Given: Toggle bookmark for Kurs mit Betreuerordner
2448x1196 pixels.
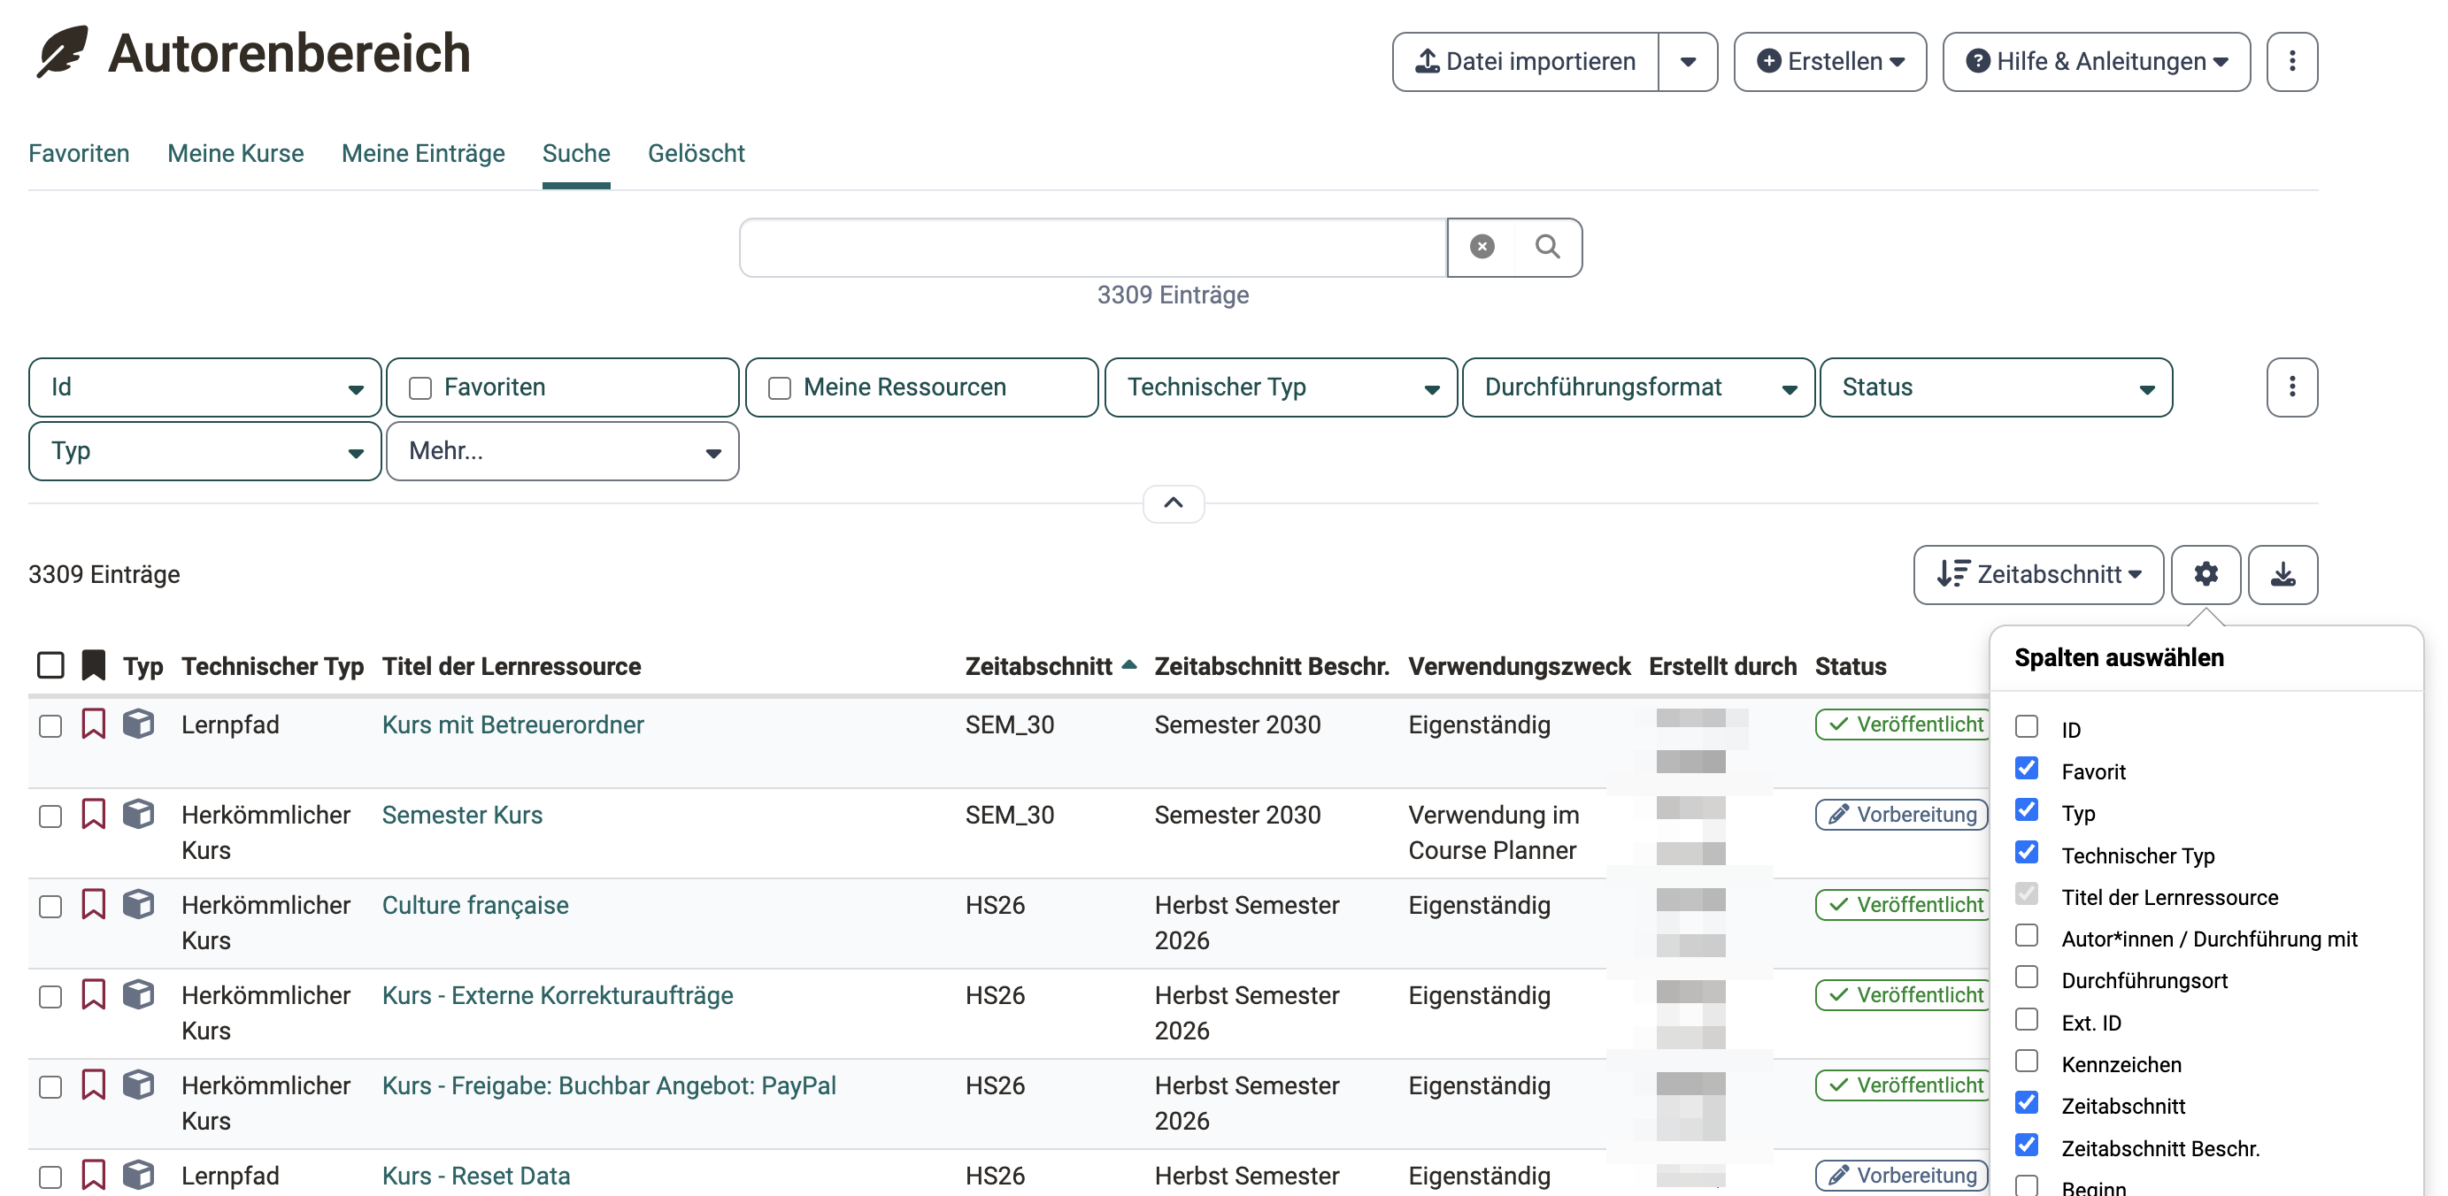Looking at the screenshot, I should tap(93, 724).
